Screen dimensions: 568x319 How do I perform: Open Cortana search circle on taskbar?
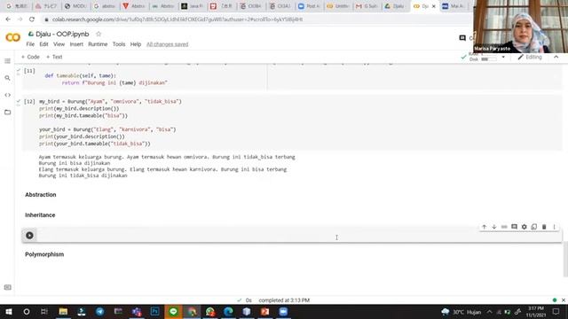point(27,311)
